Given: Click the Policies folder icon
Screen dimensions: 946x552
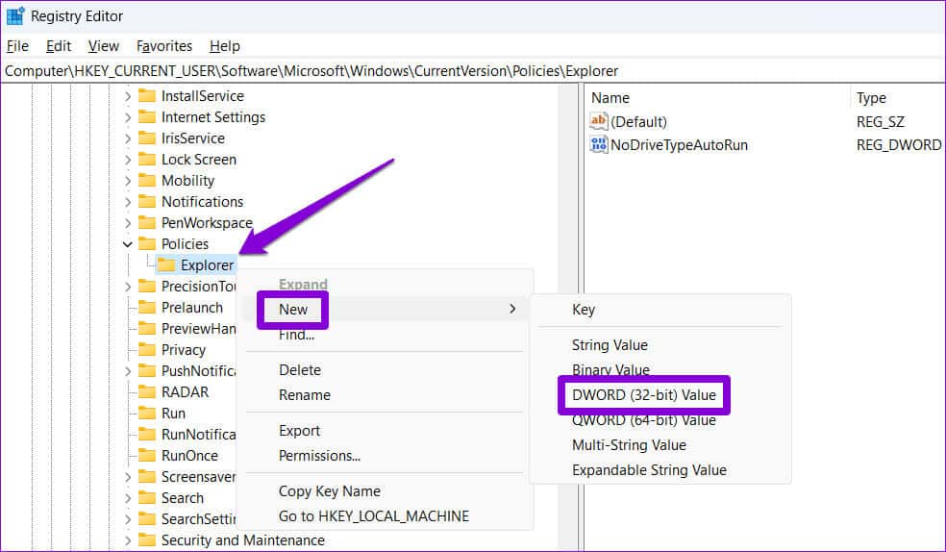Looking at the screenshot, I should tap(146, 243).
